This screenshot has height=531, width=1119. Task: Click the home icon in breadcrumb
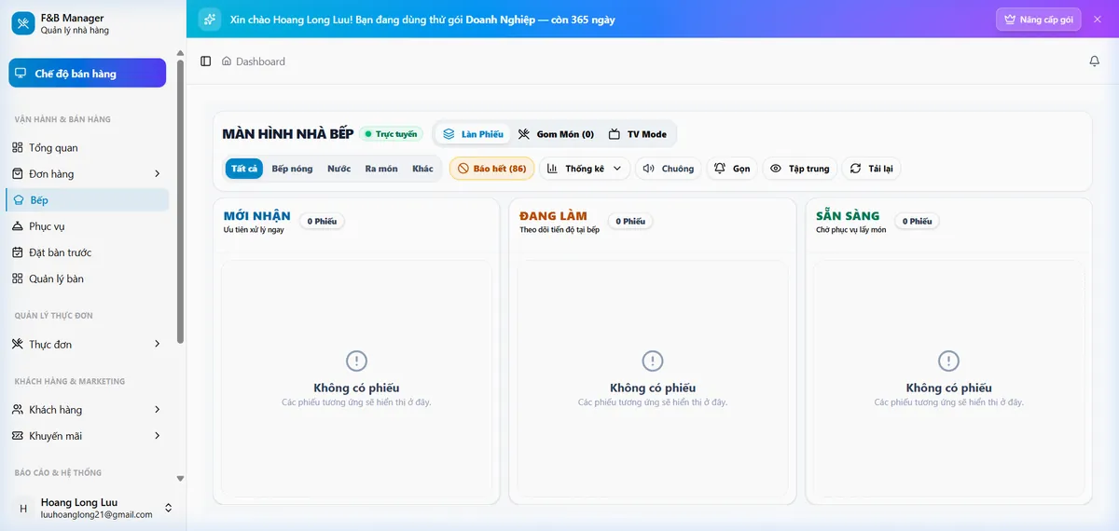click(227, 61)
